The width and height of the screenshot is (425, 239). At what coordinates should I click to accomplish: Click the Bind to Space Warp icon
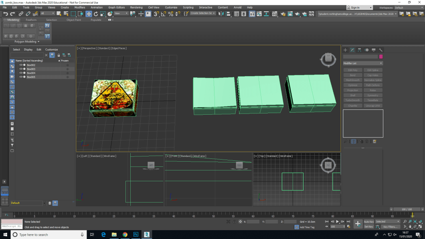(35, 14)
